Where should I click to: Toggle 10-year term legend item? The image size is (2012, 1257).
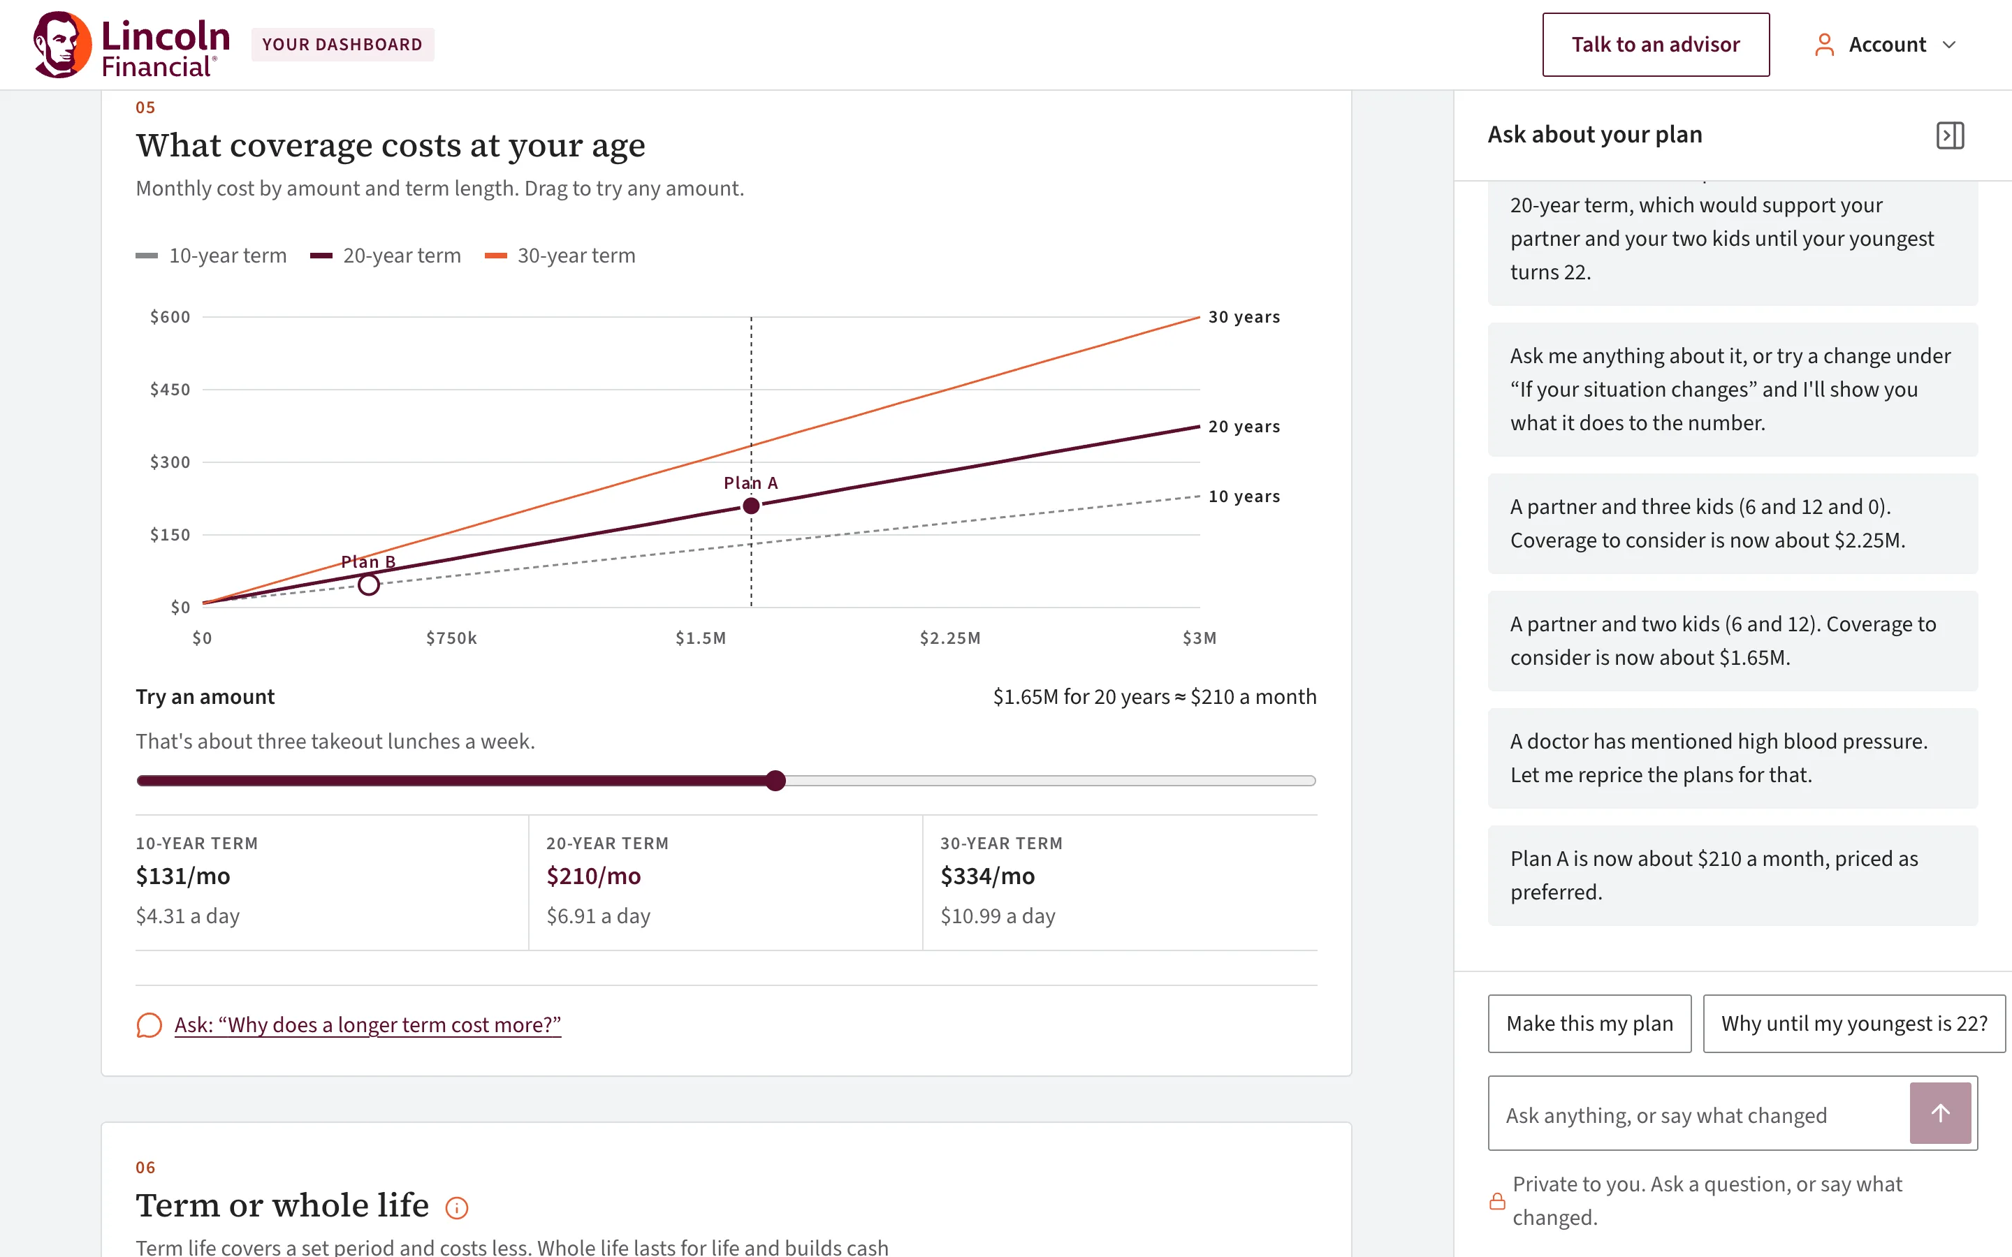[x=211, y=256]
